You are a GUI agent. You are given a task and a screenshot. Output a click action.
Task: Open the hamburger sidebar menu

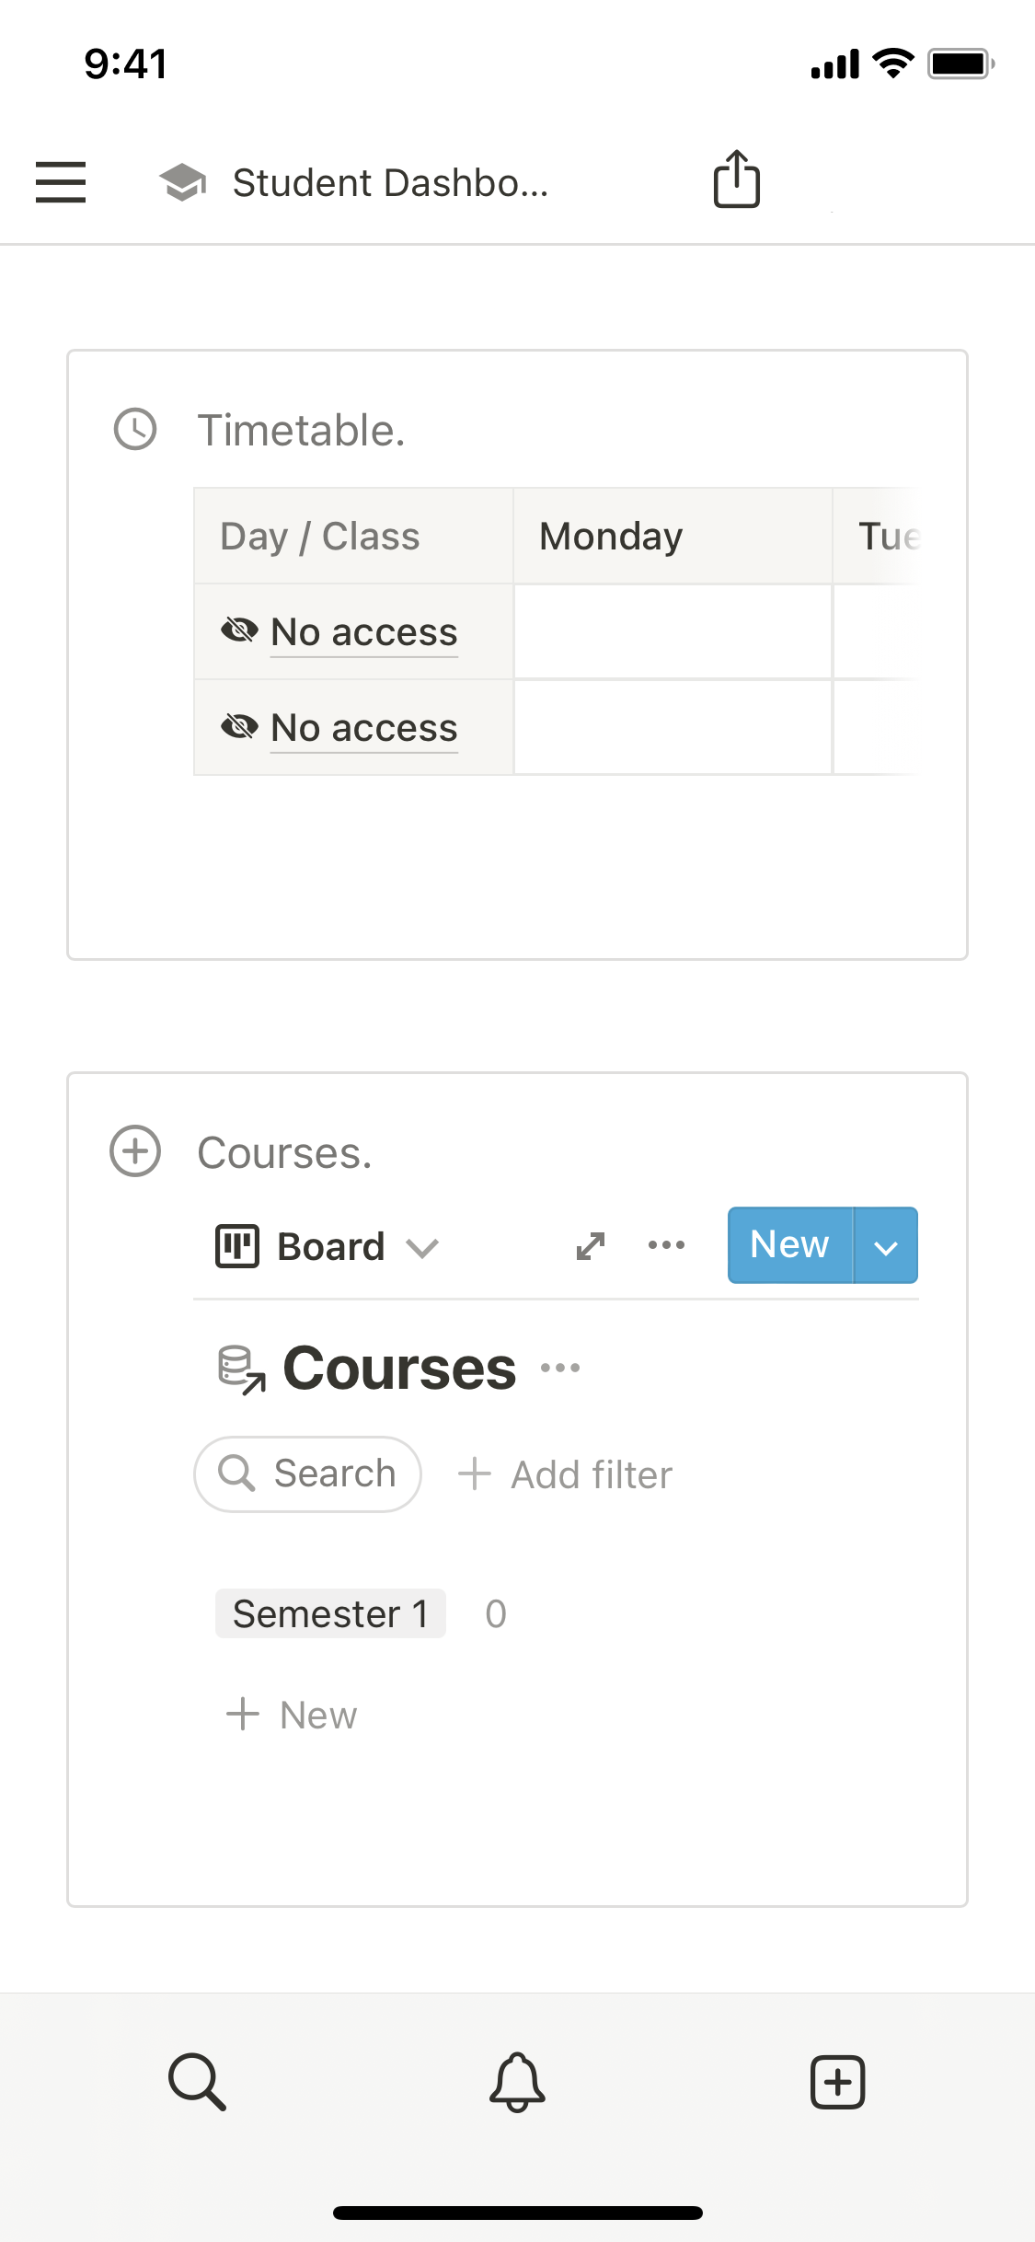pos(61,181)
